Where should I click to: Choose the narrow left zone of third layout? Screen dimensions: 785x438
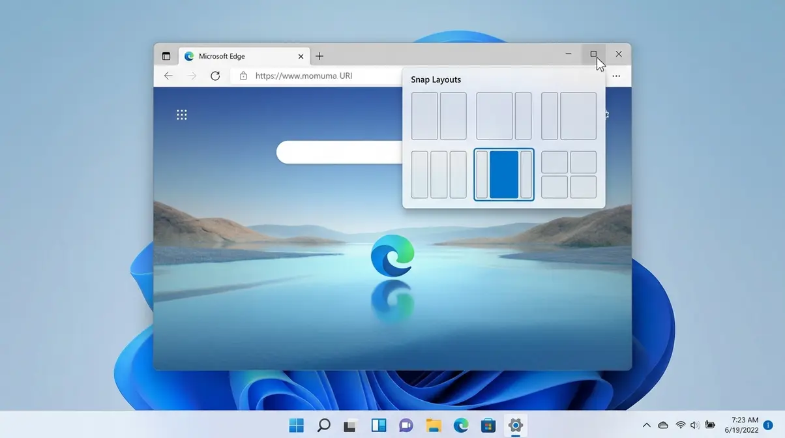click(x=550, y=116)
